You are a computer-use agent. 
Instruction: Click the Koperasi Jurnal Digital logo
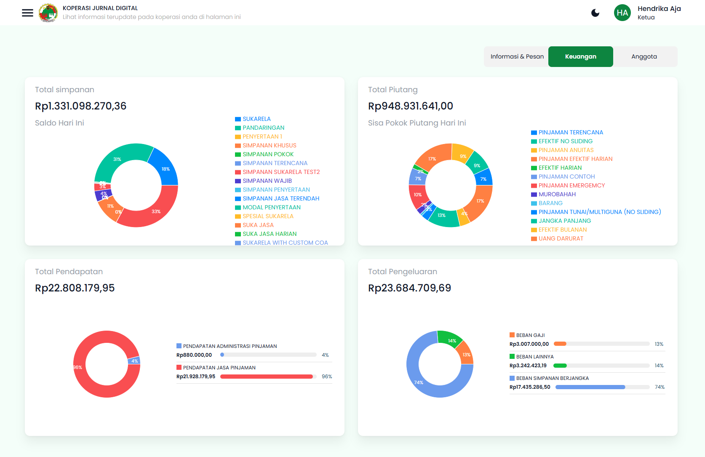tap(48, 13)
